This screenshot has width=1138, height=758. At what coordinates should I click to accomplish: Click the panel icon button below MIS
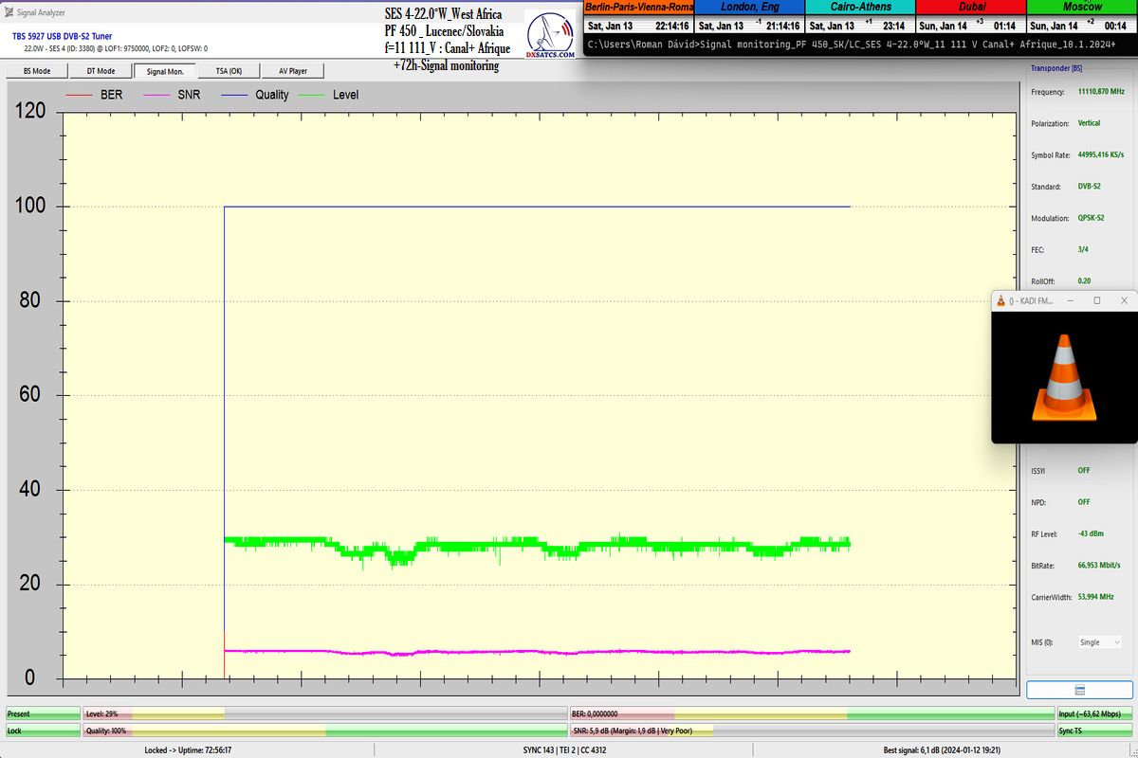pyautogui.click(x=1079, y=689)
